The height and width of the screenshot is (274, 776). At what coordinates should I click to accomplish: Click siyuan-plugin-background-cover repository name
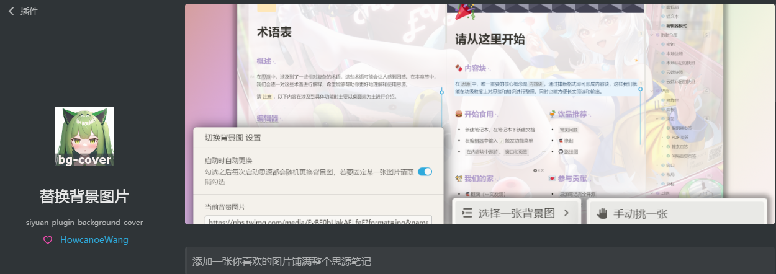tap(84, 222)
